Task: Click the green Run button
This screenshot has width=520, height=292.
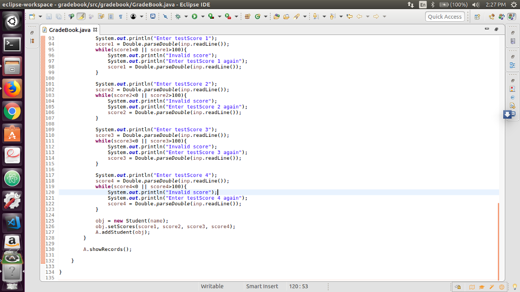Action: 194,16
